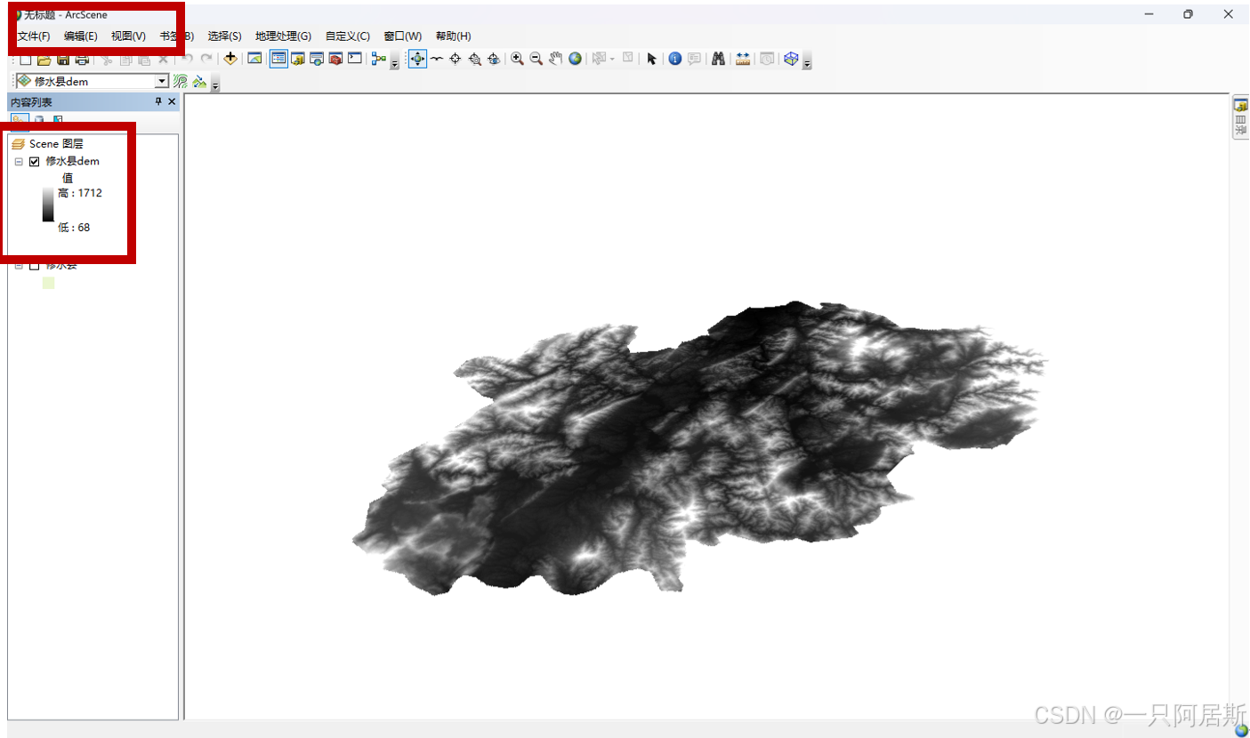Click the Undo arrow

[x=188, y=59]
